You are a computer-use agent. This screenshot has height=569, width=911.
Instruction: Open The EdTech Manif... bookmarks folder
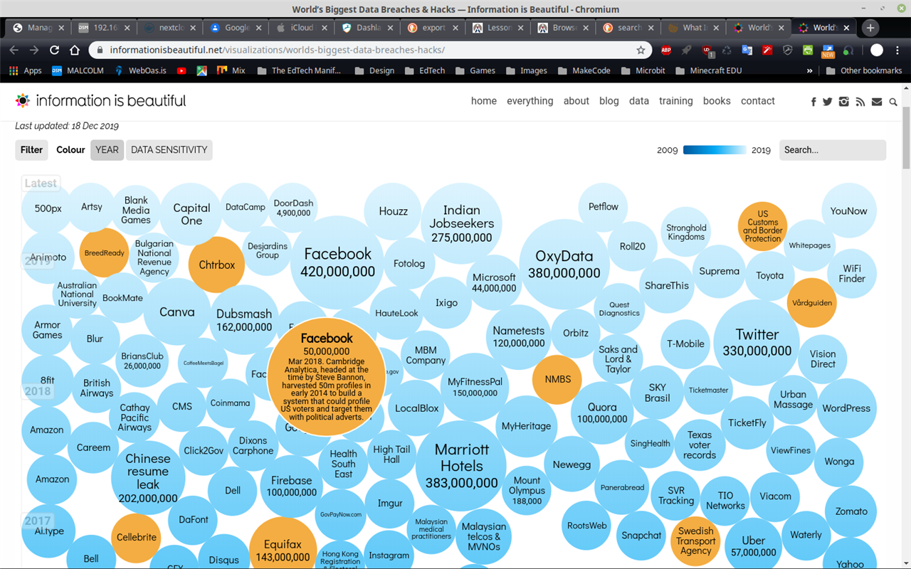[x=298, y=70]
